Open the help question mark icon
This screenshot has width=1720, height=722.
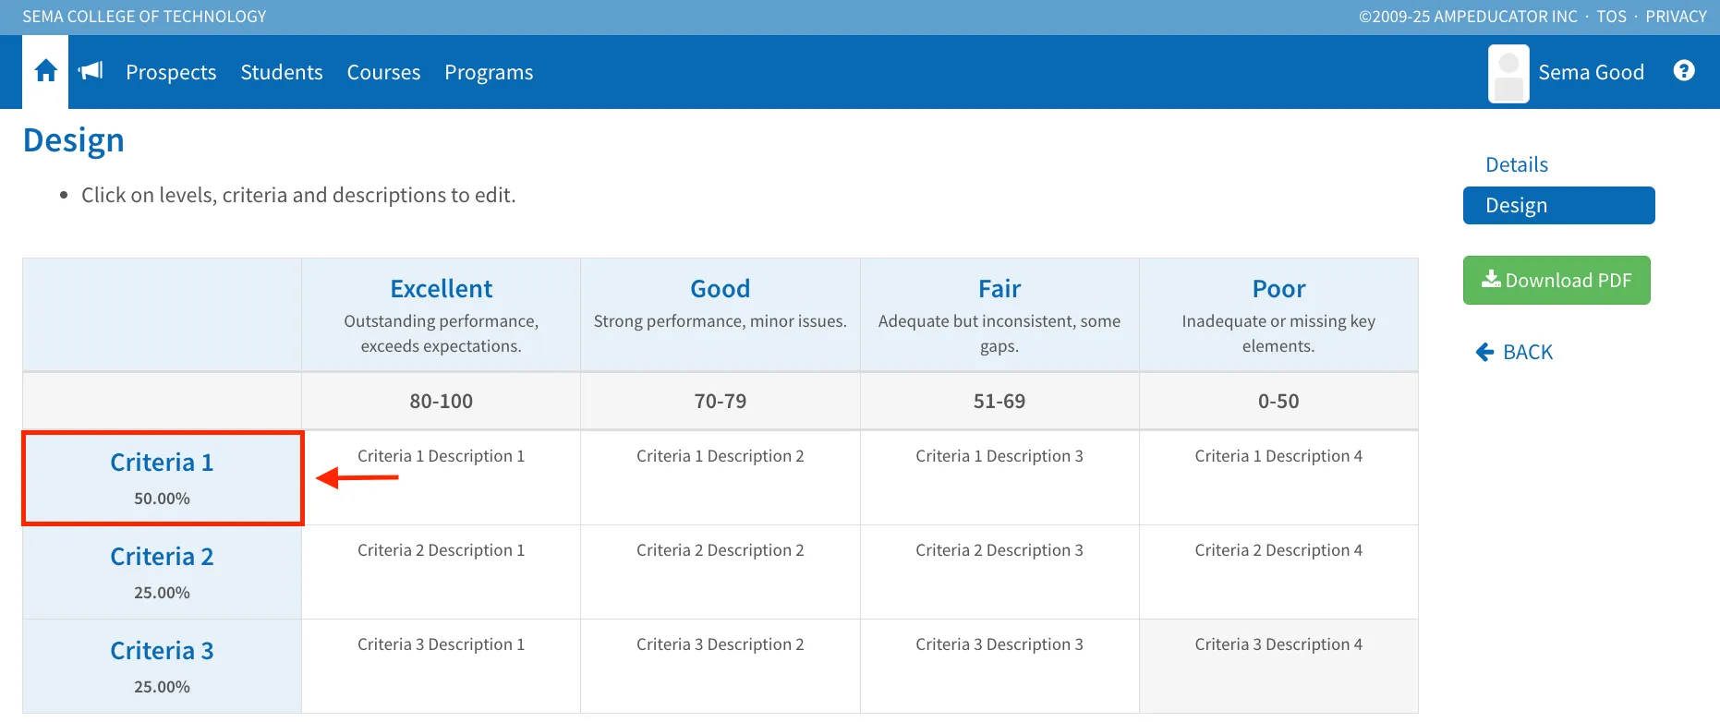[x=1683, y=71]
